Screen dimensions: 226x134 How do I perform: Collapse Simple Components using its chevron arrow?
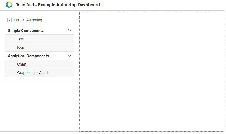point(70,31)
